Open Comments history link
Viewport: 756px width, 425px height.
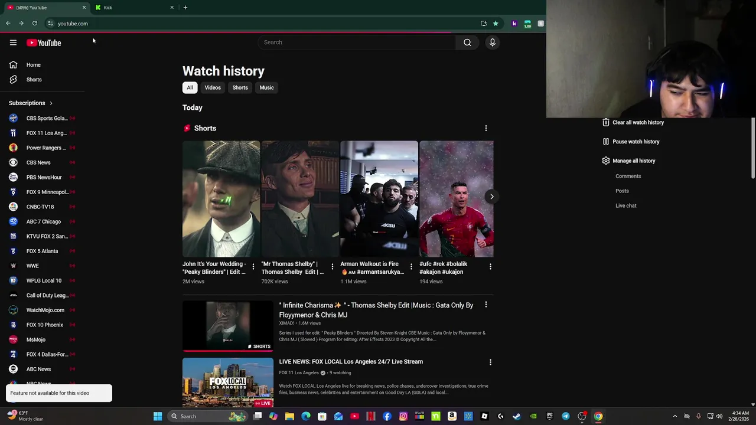point(628,176)
